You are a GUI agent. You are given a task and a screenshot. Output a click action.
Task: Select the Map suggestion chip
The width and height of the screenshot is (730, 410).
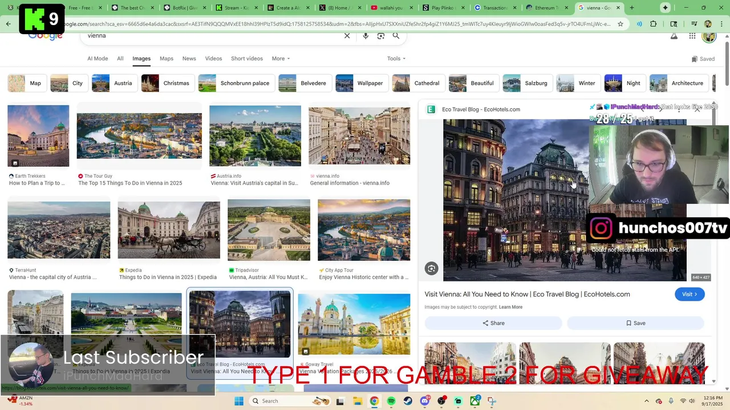[x=27, y=83]
